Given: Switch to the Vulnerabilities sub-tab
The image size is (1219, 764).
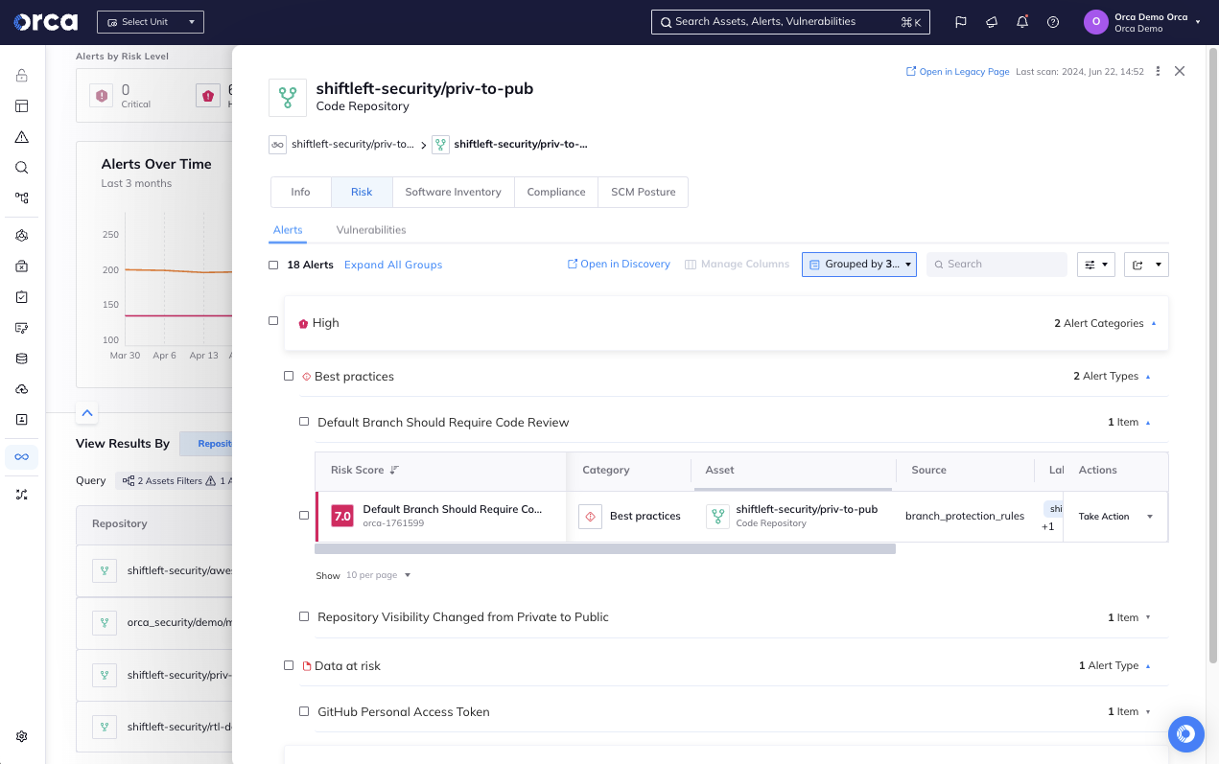Looking at the screenshot, I should click(371, 230).
